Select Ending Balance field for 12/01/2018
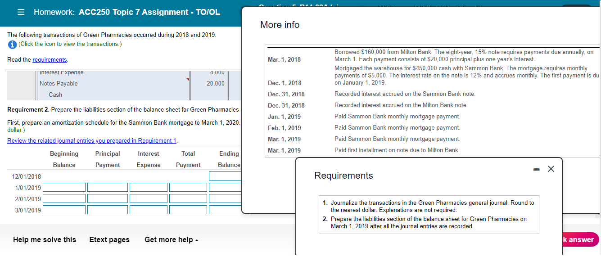Viewport: 601px width, 257px height. pos(225,176)
